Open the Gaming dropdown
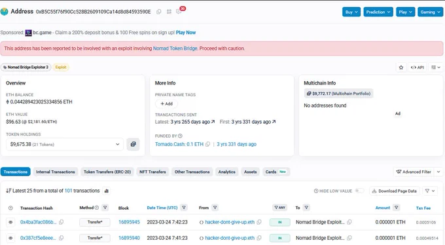 pyautogui.click(x=430, y=12)
